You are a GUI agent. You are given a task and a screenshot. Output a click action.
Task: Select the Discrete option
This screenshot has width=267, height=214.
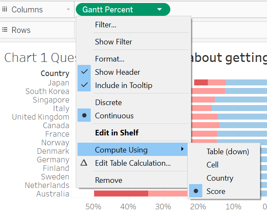click(108, 103)
